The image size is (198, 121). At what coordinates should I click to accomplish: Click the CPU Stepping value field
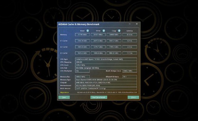(106, 62)
